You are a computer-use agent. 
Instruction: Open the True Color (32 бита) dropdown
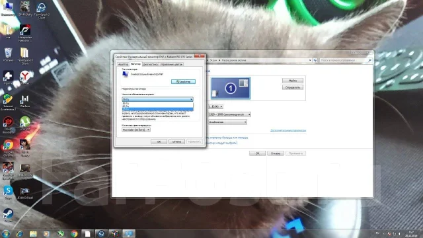point(136,130)
